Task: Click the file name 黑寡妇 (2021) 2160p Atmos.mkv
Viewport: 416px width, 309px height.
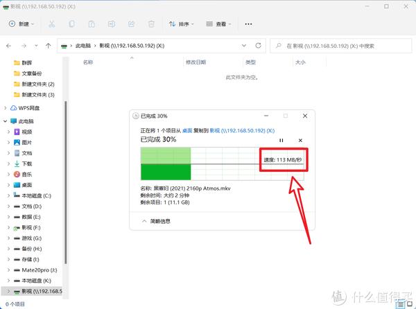Action: tap(192, 188)
